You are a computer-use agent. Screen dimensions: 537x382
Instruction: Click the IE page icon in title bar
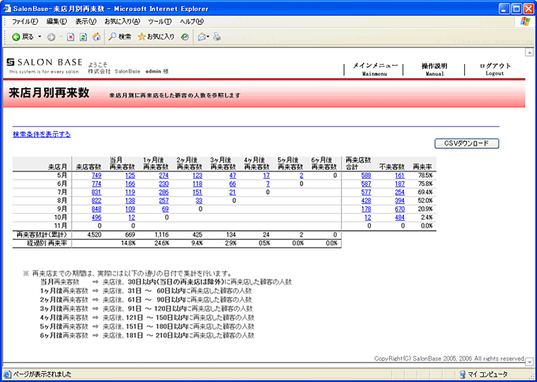pyautogui.click(x=8, y=8)
